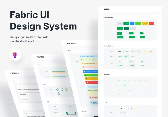Click the heart icon in text Large button
Image resolution: width=168 pixels, height=117 pixels.
pos(118,94)
